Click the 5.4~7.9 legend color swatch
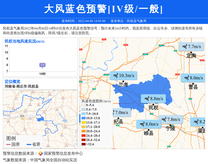 84,109
